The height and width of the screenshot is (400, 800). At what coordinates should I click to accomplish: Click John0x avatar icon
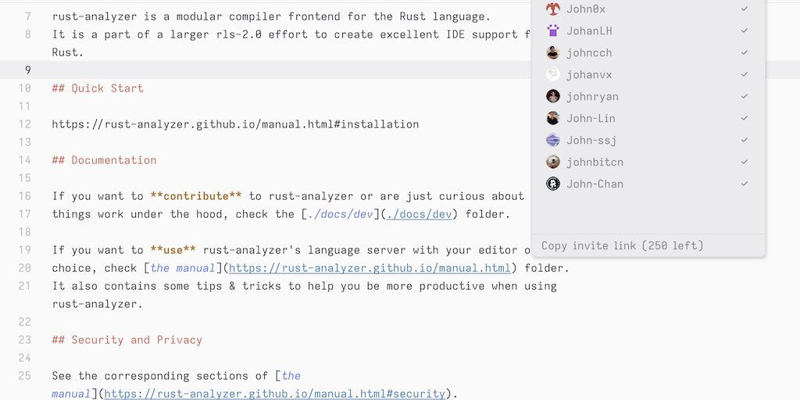tap(552, 9)
